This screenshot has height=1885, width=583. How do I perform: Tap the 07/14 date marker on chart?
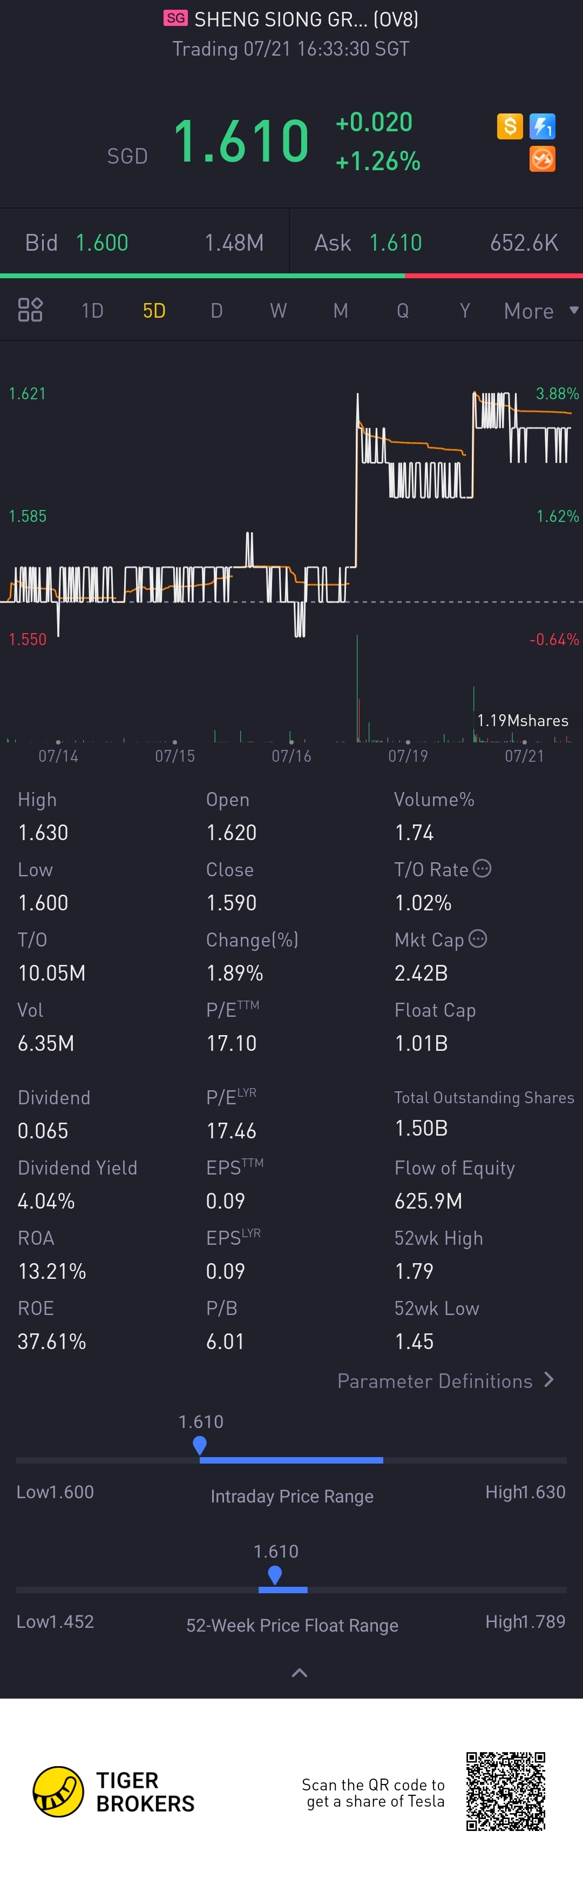click(x=58, y=755)
